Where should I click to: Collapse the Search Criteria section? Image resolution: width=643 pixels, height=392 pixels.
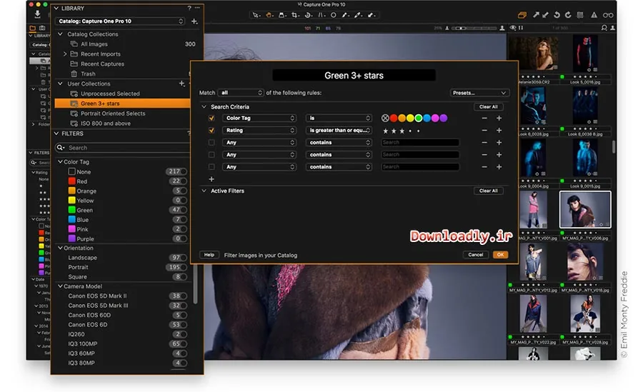(x=204, y=106)
